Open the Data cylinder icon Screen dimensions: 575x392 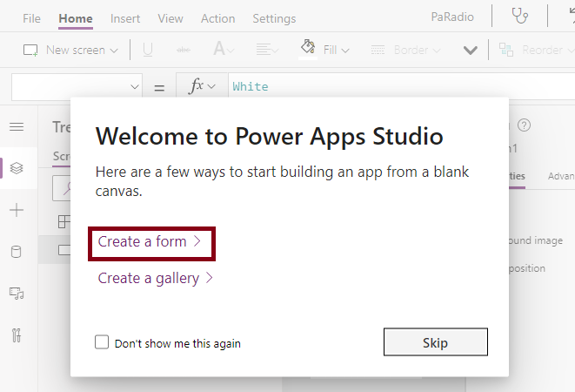(17, 252)
